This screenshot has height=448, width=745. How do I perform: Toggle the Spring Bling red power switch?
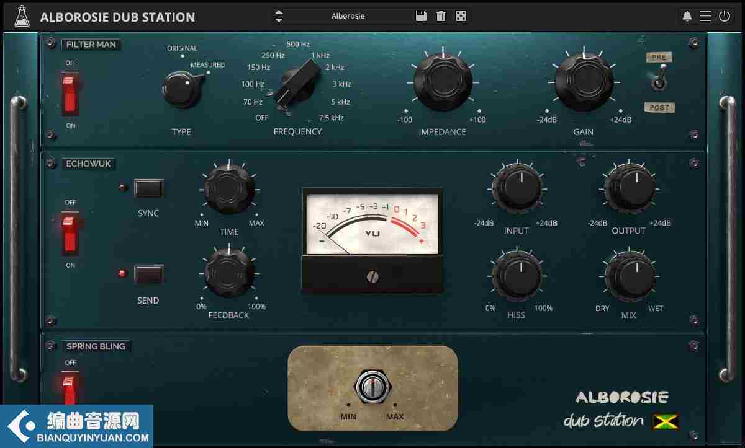(x=71, y=387)
